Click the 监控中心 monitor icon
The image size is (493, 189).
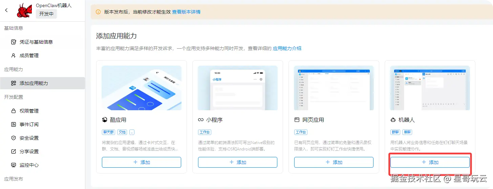tap(14, 165)
